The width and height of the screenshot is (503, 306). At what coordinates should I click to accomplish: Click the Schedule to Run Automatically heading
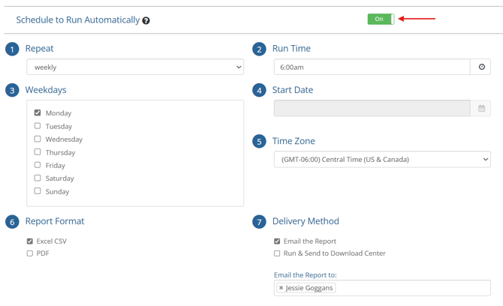pyautogui.click(x=78, y=19)
